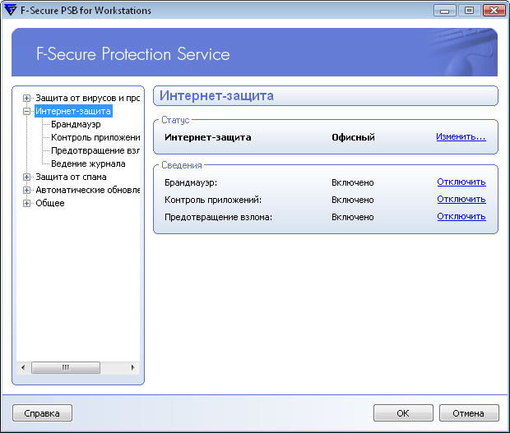Select Интернет-защита in the tree
The width and height of the screenshot is (510, 433).
73,111
